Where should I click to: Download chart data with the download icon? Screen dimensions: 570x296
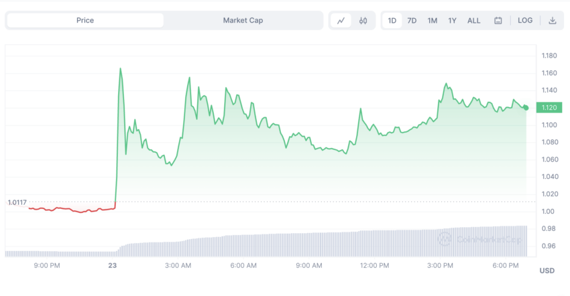click(x=552, y=21)
